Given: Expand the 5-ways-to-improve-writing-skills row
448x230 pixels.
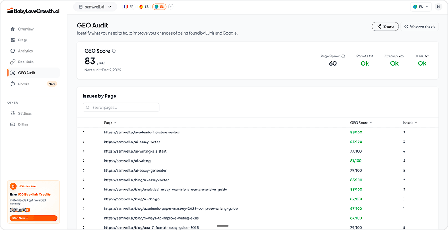Looking at the screenshot, I should [84, 218].
